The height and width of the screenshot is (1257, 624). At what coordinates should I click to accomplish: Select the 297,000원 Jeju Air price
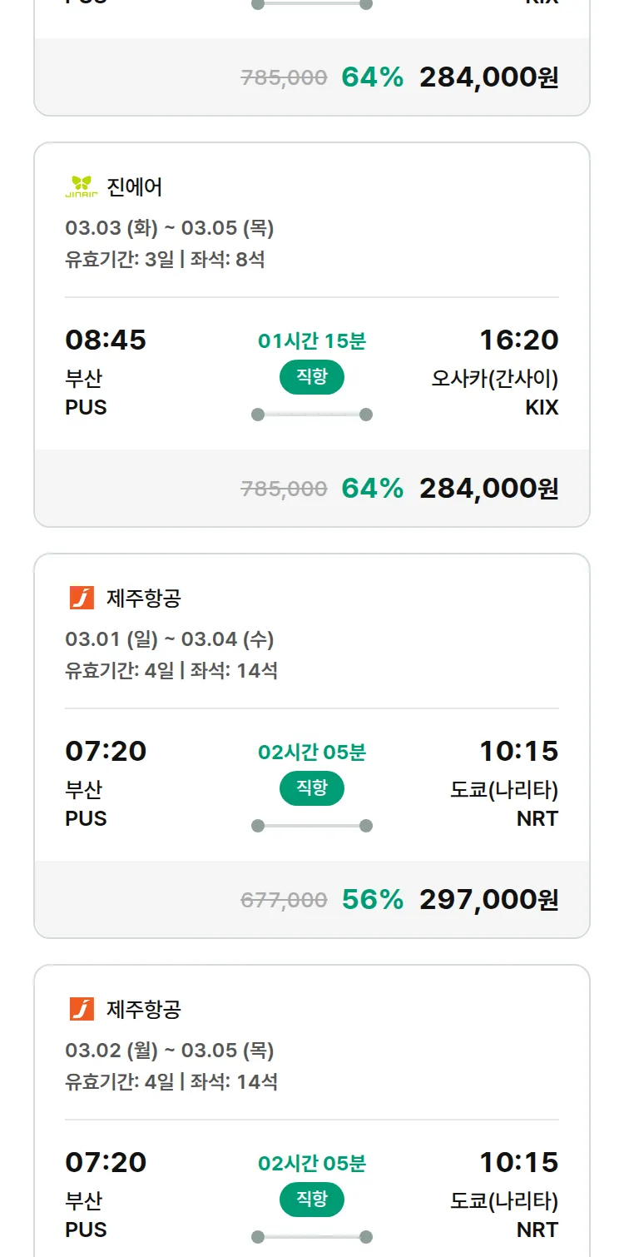(488, 899)
